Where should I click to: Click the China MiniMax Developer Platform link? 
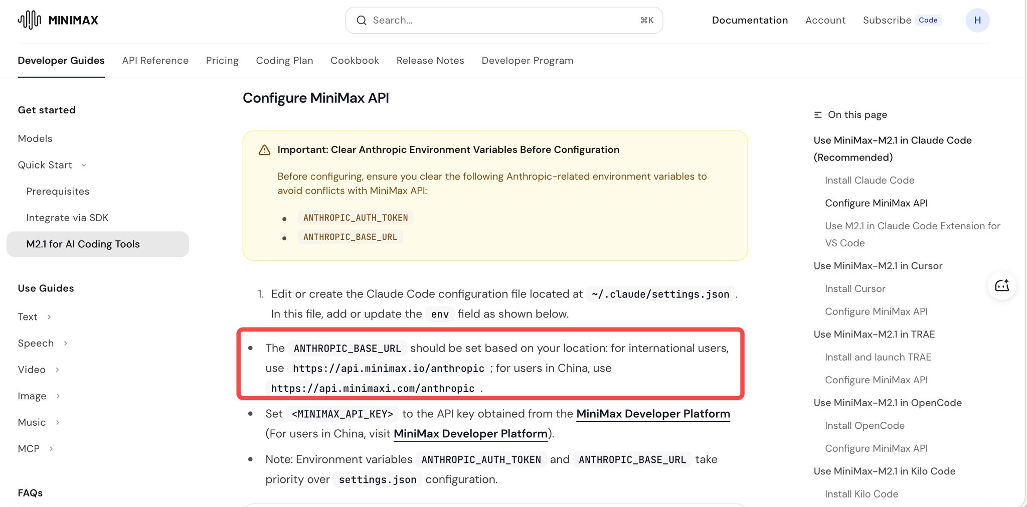pos(470,434)
